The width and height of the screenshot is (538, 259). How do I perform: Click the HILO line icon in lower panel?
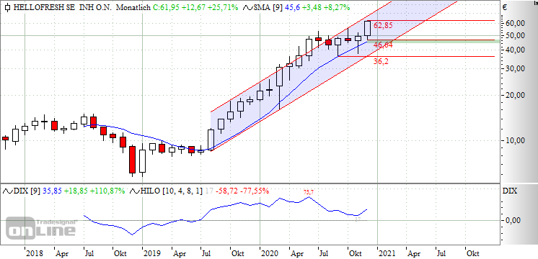pos(134,191)
